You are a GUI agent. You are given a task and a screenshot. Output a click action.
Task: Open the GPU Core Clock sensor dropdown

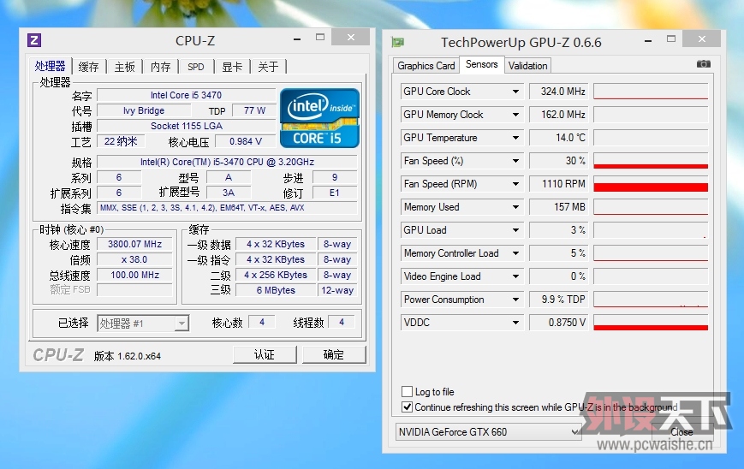pos(515,92)
